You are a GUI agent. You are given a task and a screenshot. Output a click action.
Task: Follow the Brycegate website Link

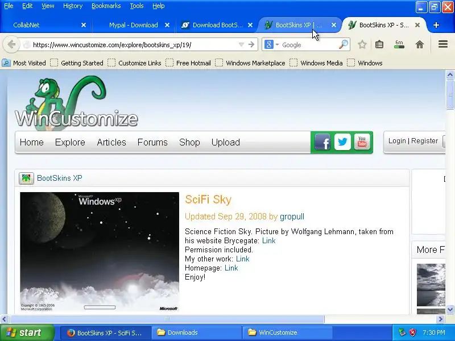coord(268,240)
